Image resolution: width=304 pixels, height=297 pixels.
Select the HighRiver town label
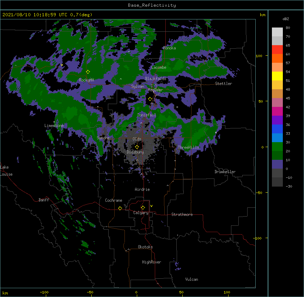[x=152, y=262]
